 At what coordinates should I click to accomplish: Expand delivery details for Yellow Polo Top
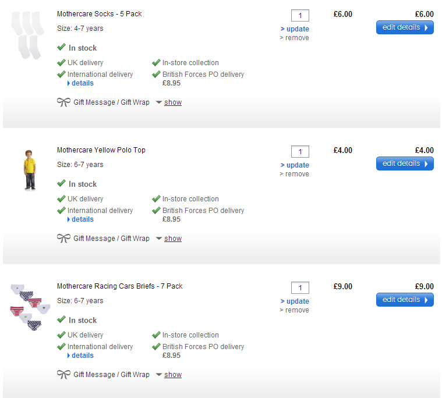(82, 219)
